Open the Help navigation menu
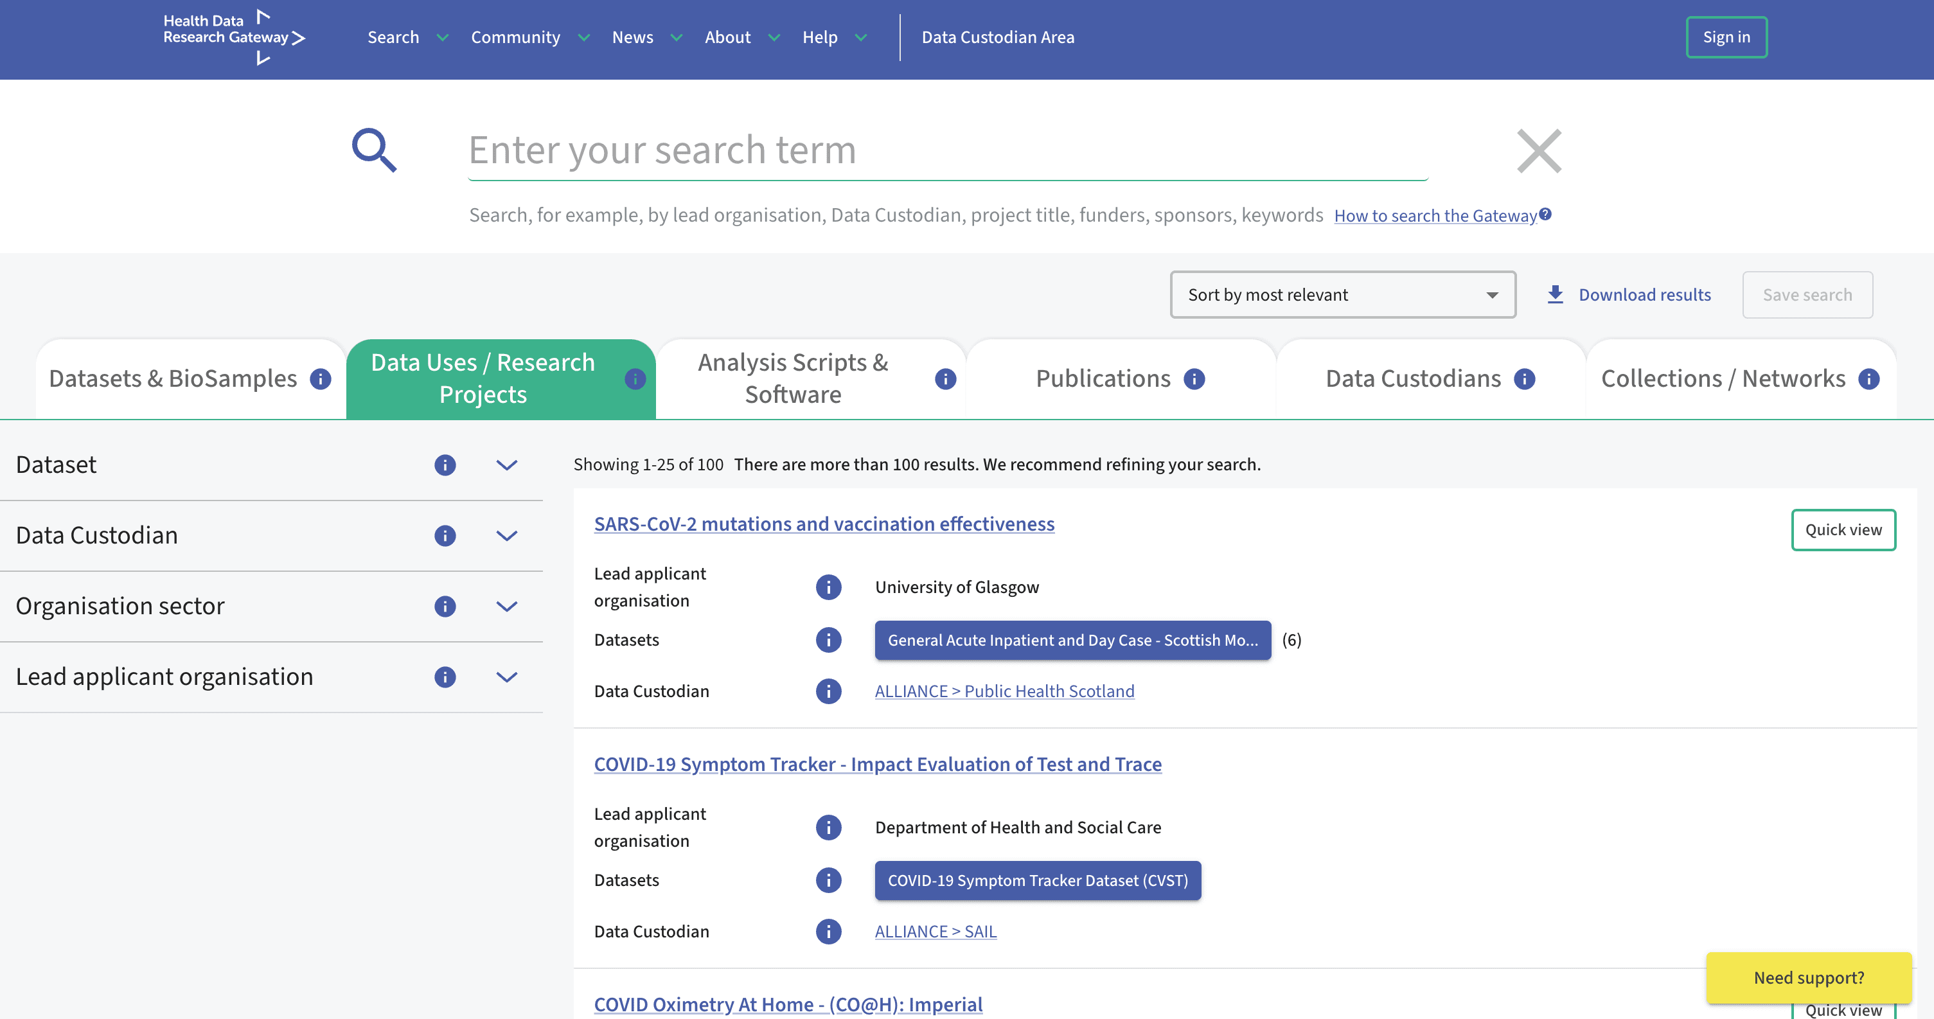Image resolution: width=1934 pixels, height=1019 pixels. pos(834,37)
